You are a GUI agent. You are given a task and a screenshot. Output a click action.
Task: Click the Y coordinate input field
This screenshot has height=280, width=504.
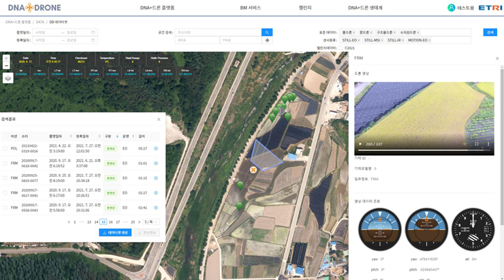pos(240,40)
